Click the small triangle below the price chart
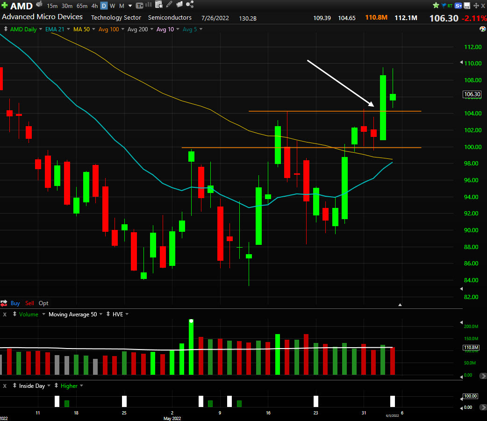 point(400,305)
